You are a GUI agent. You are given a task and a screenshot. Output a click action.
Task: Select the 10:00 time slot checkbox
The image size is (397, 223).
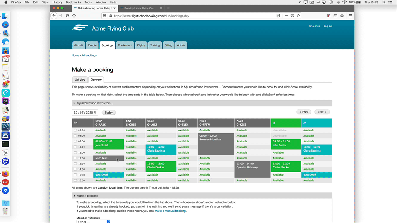coord(75,147)
